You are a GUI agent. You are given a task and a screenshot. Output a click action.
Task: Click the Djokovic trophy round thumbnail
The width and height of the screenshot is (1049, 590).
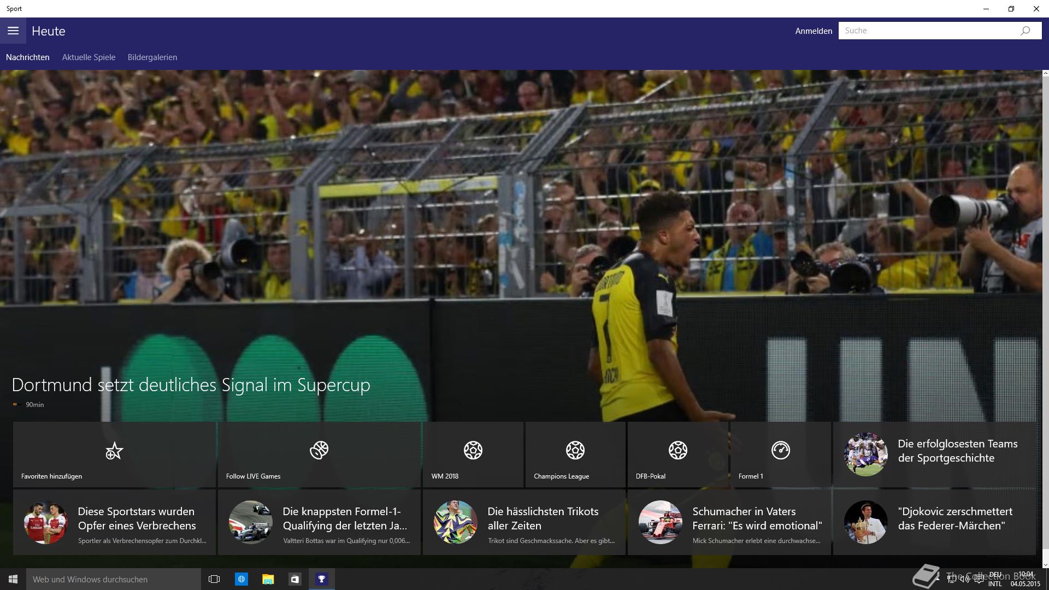pyautogui.click(x=865, y=522)
